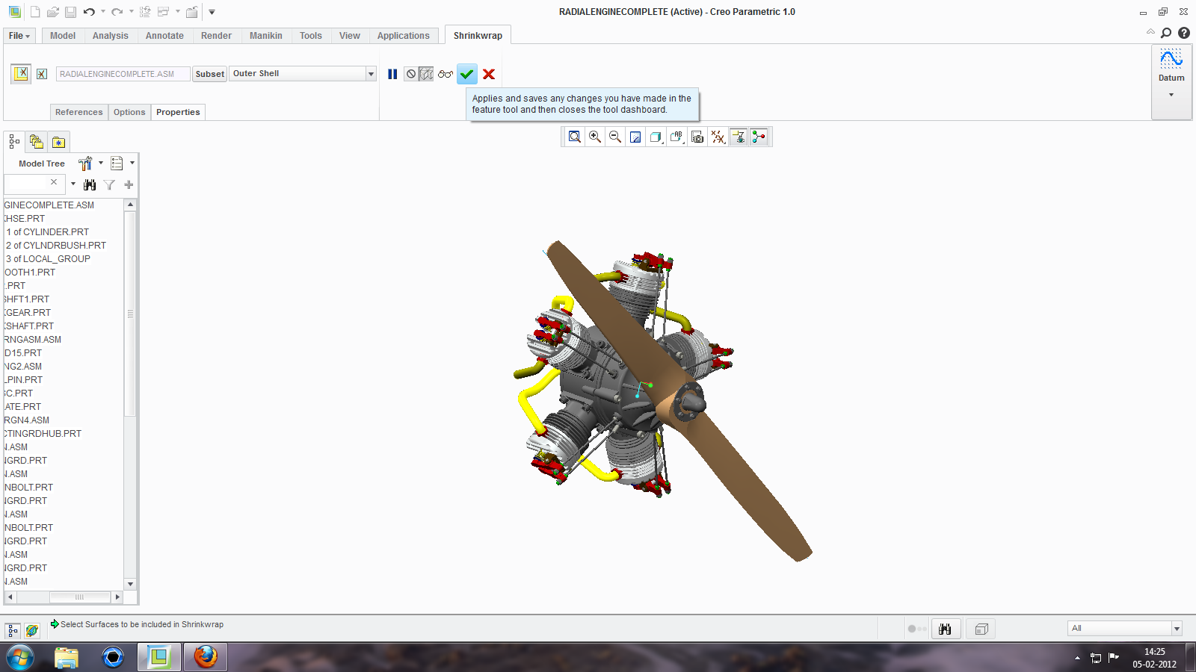Open the Datum Display Filters icon
The image size is (1196, 672).
[718, 137]
